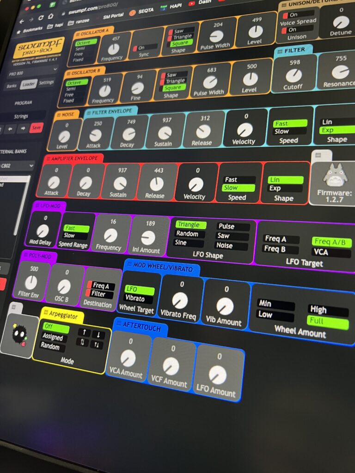Click the Oscillator B header icon
The height and width of the screenshot is (473, 355).
click(68, 74)
